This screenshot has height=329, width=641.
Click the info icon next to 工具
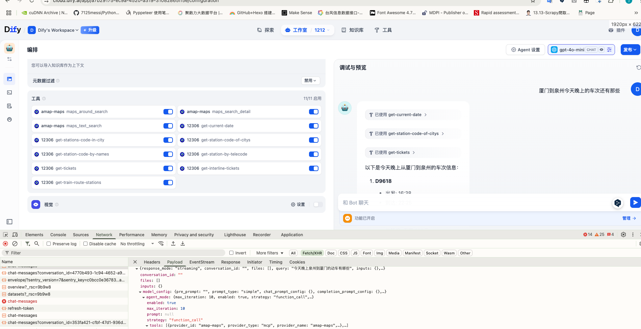click(44, 99)
